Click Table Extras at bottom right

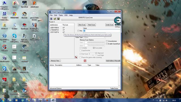tap(114, 88)
